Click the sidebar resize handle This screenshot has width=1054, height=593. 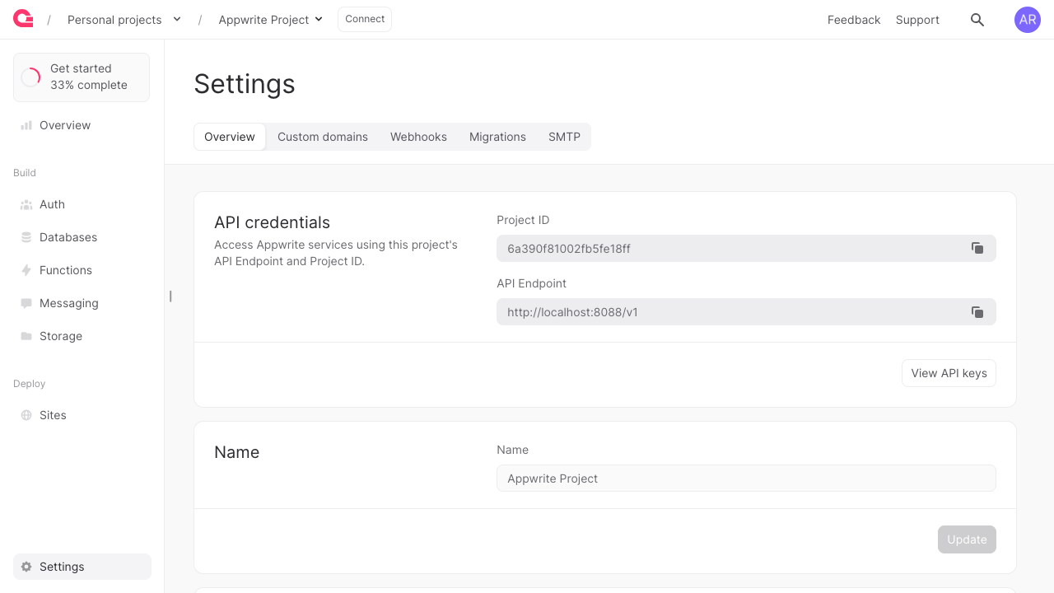170,296
